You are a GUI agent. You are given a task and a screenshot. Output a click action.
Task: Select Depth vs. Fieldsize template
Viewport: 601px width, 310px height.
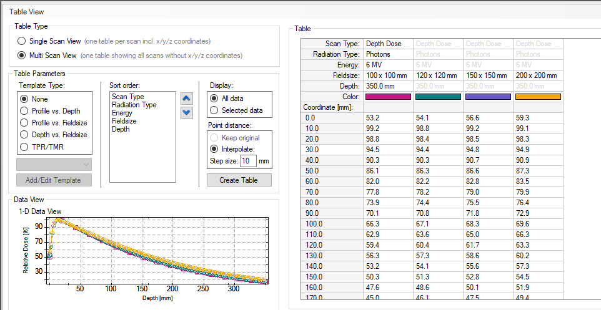click(25, 135)
